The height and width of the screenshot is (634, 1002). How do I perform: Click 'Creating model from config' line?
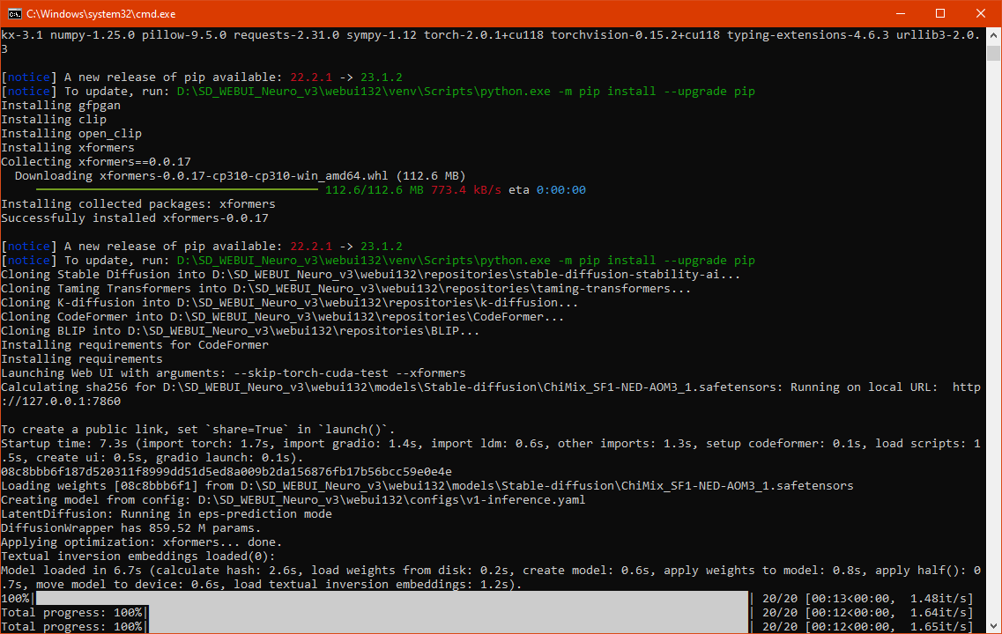point(293,499)
